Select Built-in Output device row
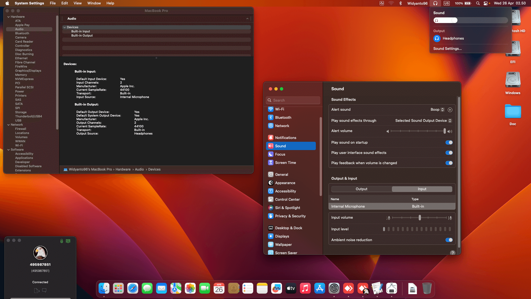 (157, 36)
